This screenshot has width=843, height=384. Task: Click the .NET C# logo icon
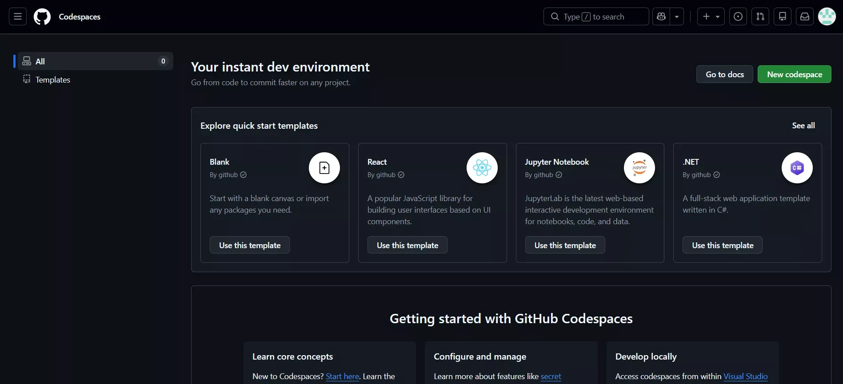(x=797, y=168)
